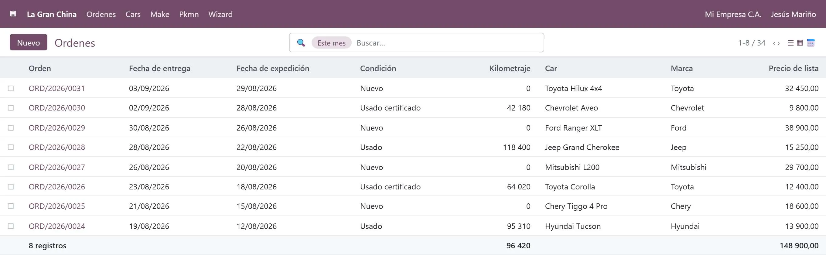Click the 38 900,00 price cell
The width and height of the screenshot is (826, 255).
tap(802, 127)
